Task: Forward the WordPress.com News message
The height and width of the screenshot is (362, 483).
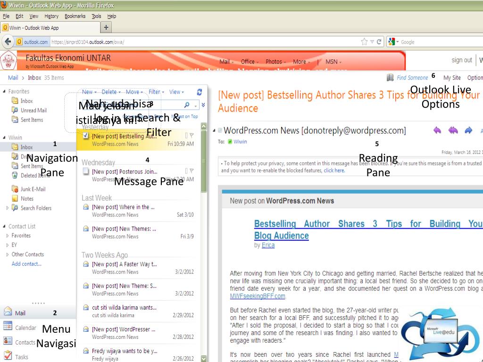Action: [468, 130]
